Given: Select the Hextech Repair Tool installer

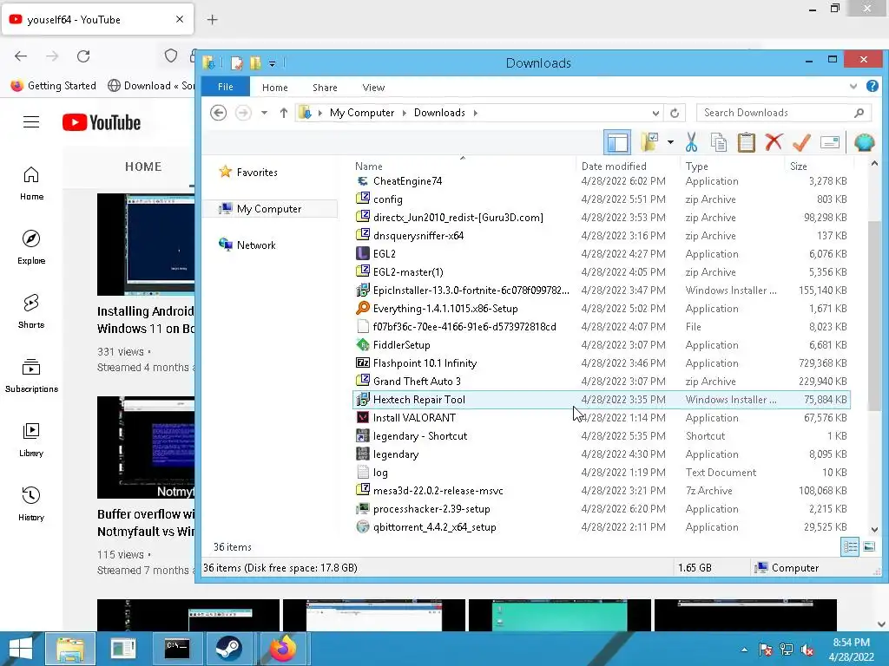Looking at the screenshot, I should pos(601,400).
